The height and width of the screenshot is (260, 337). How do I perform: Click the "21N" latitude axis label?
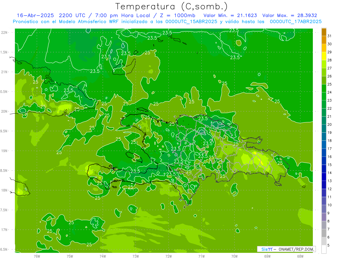[x=4, y=72]
